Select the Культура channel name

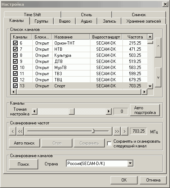pos(63,55)
